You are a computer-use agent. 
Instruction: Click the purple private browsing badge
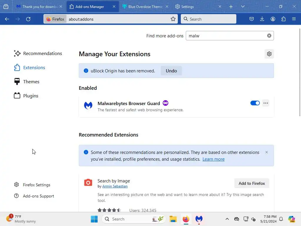click(165, 103)
